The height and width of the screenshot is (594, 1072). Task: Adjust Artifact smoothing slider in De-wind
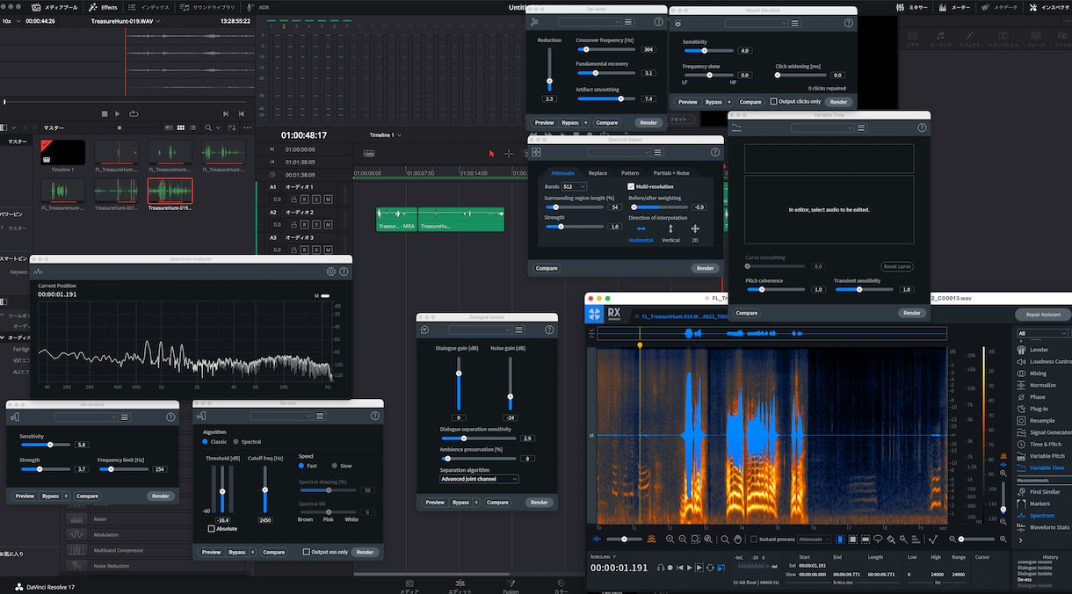tap(607, 98)
